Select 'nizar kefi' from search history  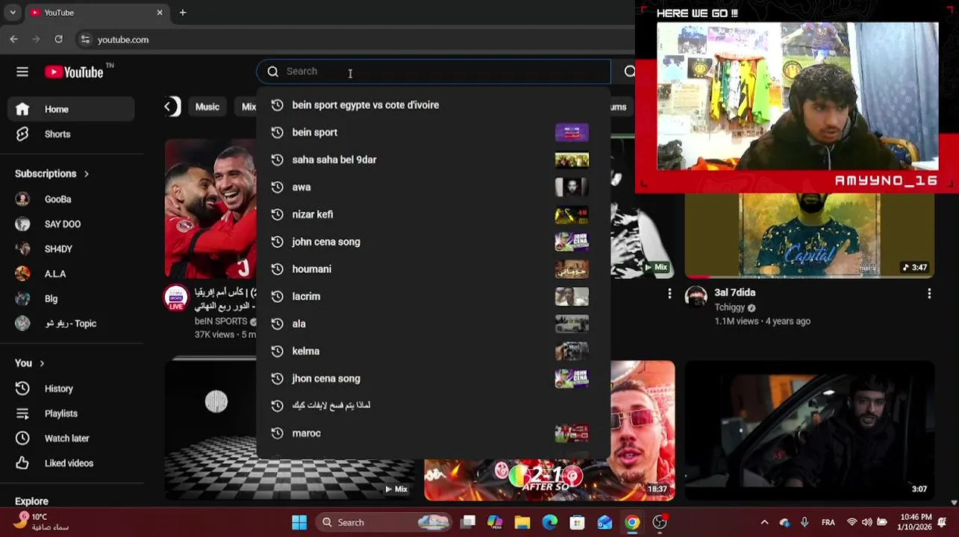click(x=433, y=215)
